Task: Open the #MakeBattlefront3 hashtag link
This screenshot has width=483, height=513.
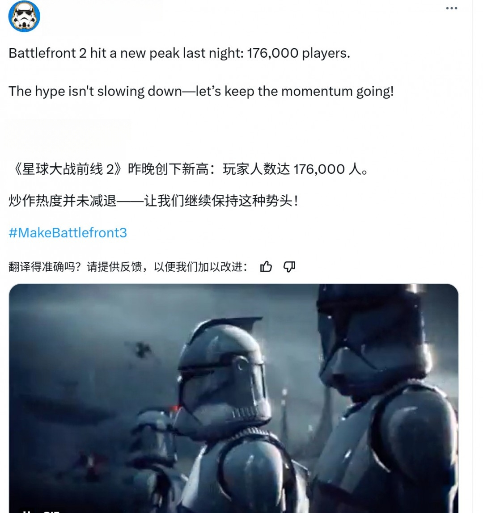Action: tap(68, 233)
